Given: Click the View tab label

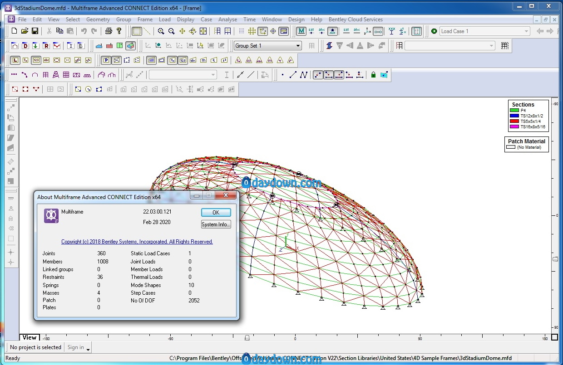Looking at the screenshot, I should click(x=30, y=337).
